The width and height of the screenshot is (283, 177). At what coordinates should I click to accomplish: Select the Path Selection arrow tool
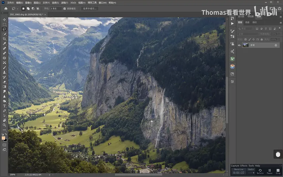[x=4, y=115]
